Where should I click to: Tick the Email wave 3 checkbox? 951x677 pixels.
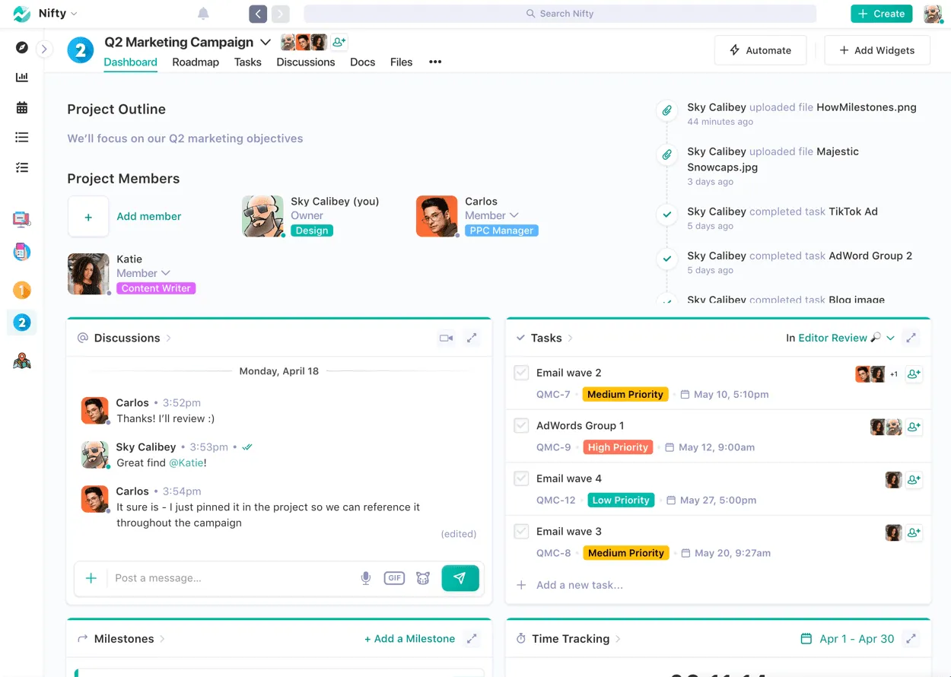coord(521,532)
